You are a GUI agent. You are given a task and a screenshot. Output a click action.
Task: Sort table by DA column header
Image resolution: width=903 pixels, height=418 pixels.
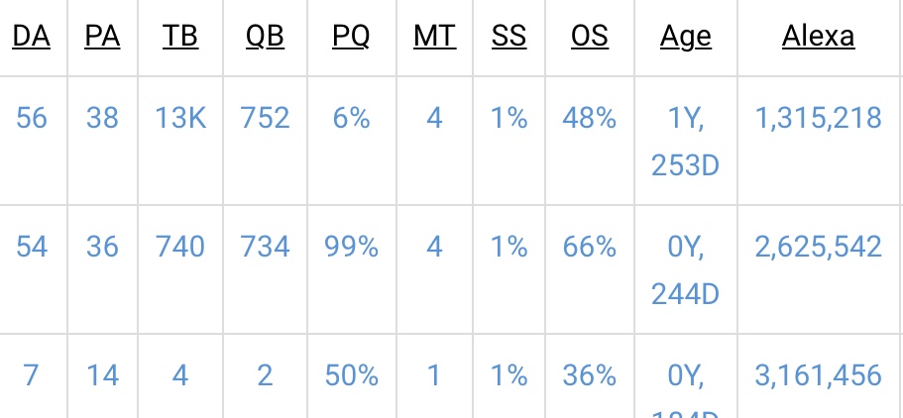pos(31,37)
